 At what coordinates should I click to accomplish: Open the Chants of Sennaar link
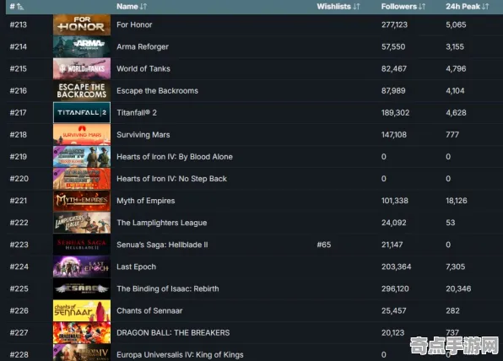149,310
